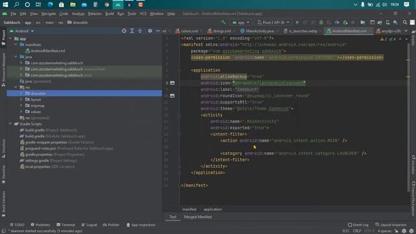416x234 pixels.
Task: Open the Terminal tool window
Action: [x=66, y=225]
